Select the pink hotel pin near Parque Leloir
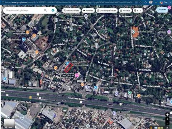 click(77, 75)
